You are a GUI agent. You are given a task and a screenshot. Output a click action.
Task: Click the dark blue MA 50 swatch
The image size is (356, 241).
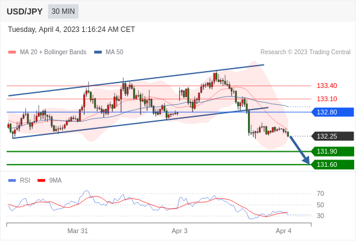pos(98,52)
